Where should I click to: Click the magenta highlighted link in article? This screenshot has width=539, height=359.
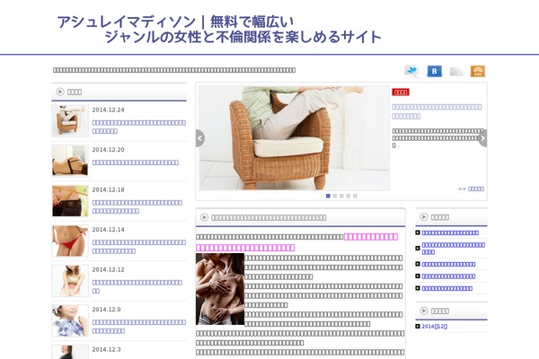point(296,241)
